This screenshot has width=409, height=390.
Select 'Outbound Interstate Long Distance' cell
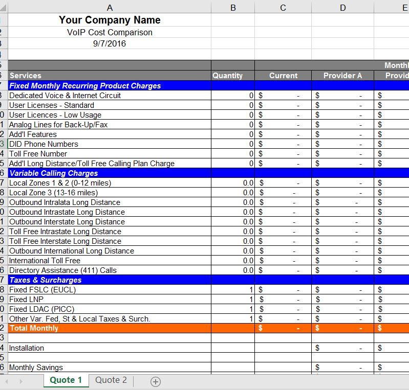tap(110, 222)
